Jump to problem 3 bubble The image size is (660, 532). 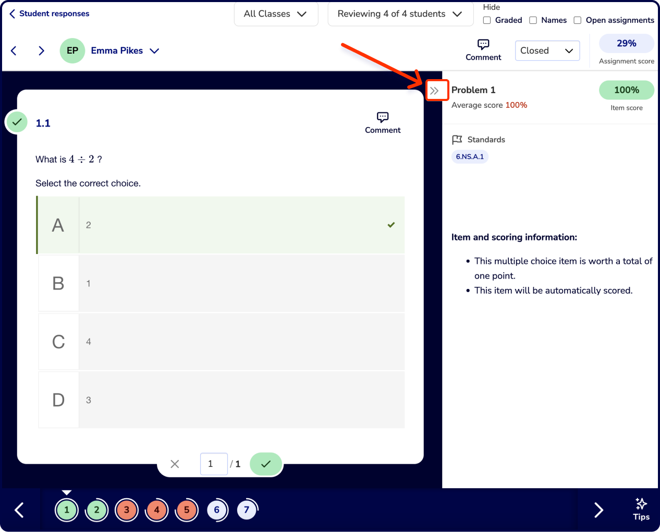pyautogui.click(x=127, y=510)
